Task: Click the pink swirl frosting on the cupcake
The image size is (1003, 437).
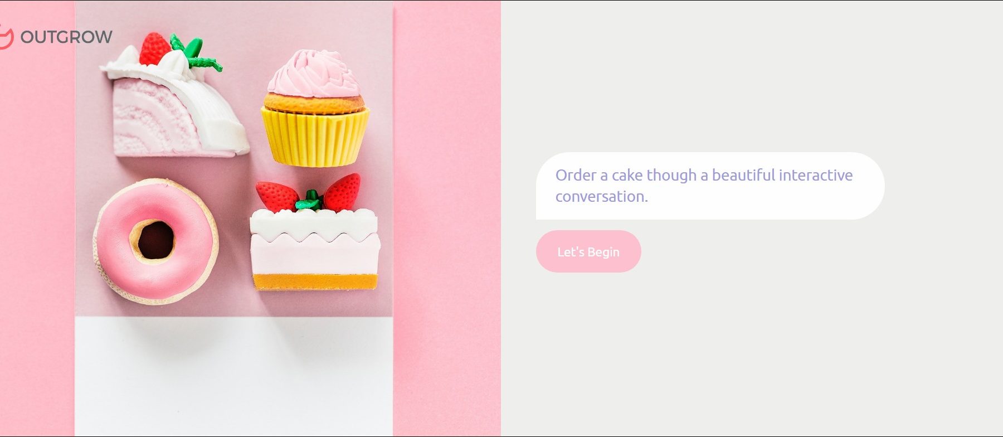Action: (314, 72)
